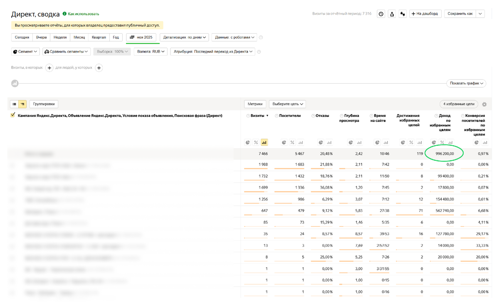
Task: Toggle bar chart for Глубина просмотра column
Action: (x=359, y=143)
